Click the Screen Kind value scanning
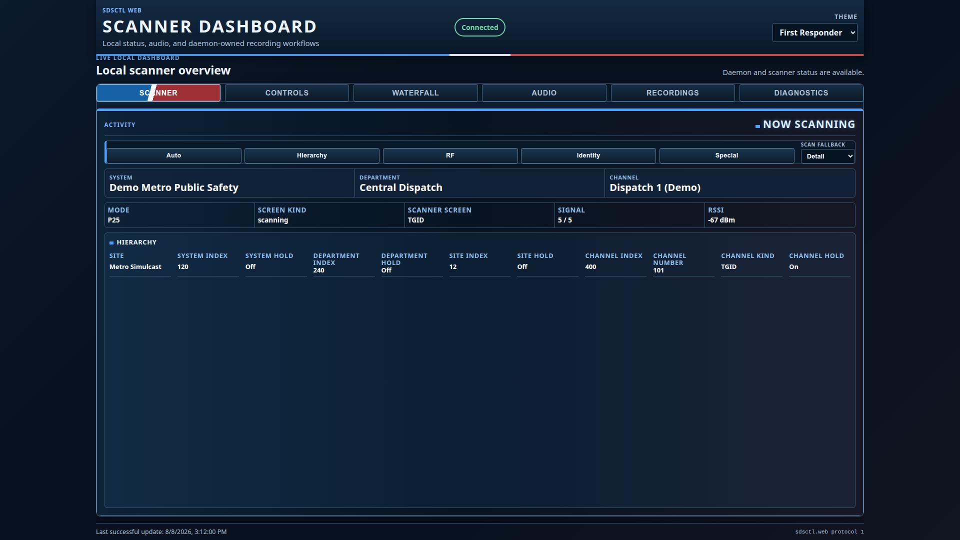The height and width of the screenshot is (540, 960). 273,220
